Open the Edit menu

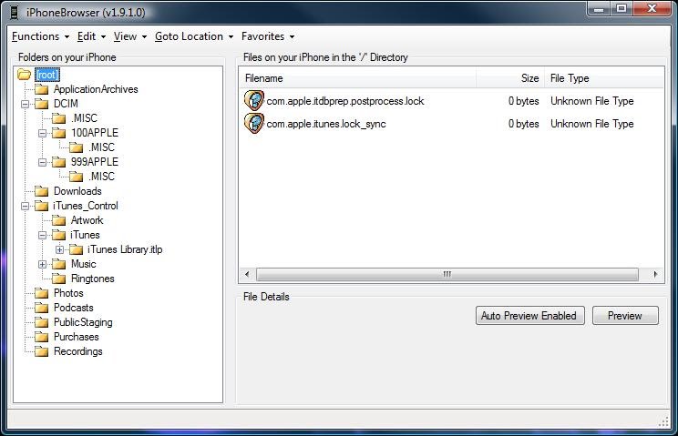(91, 36)
